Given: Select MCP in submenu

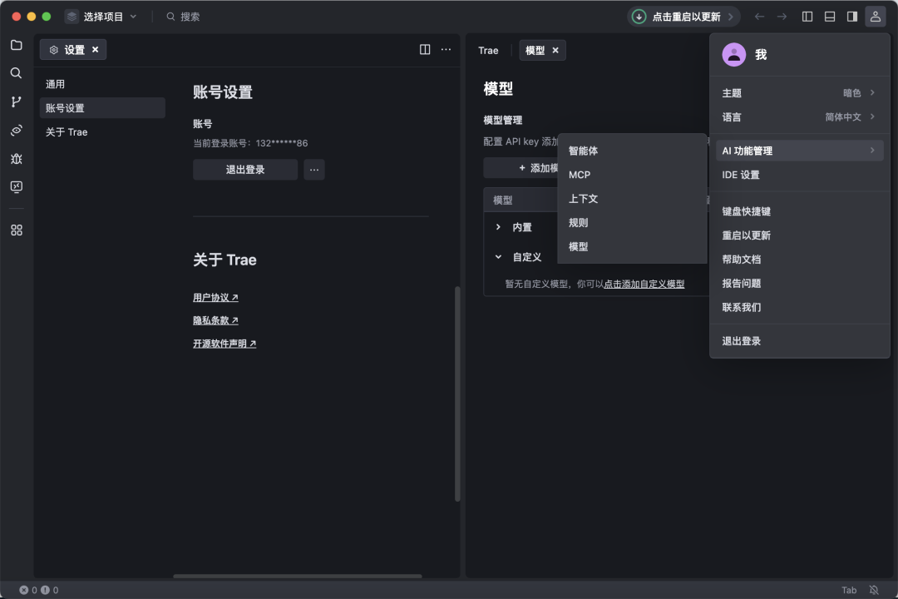Looking at the screenshot, I should (632, 175).
